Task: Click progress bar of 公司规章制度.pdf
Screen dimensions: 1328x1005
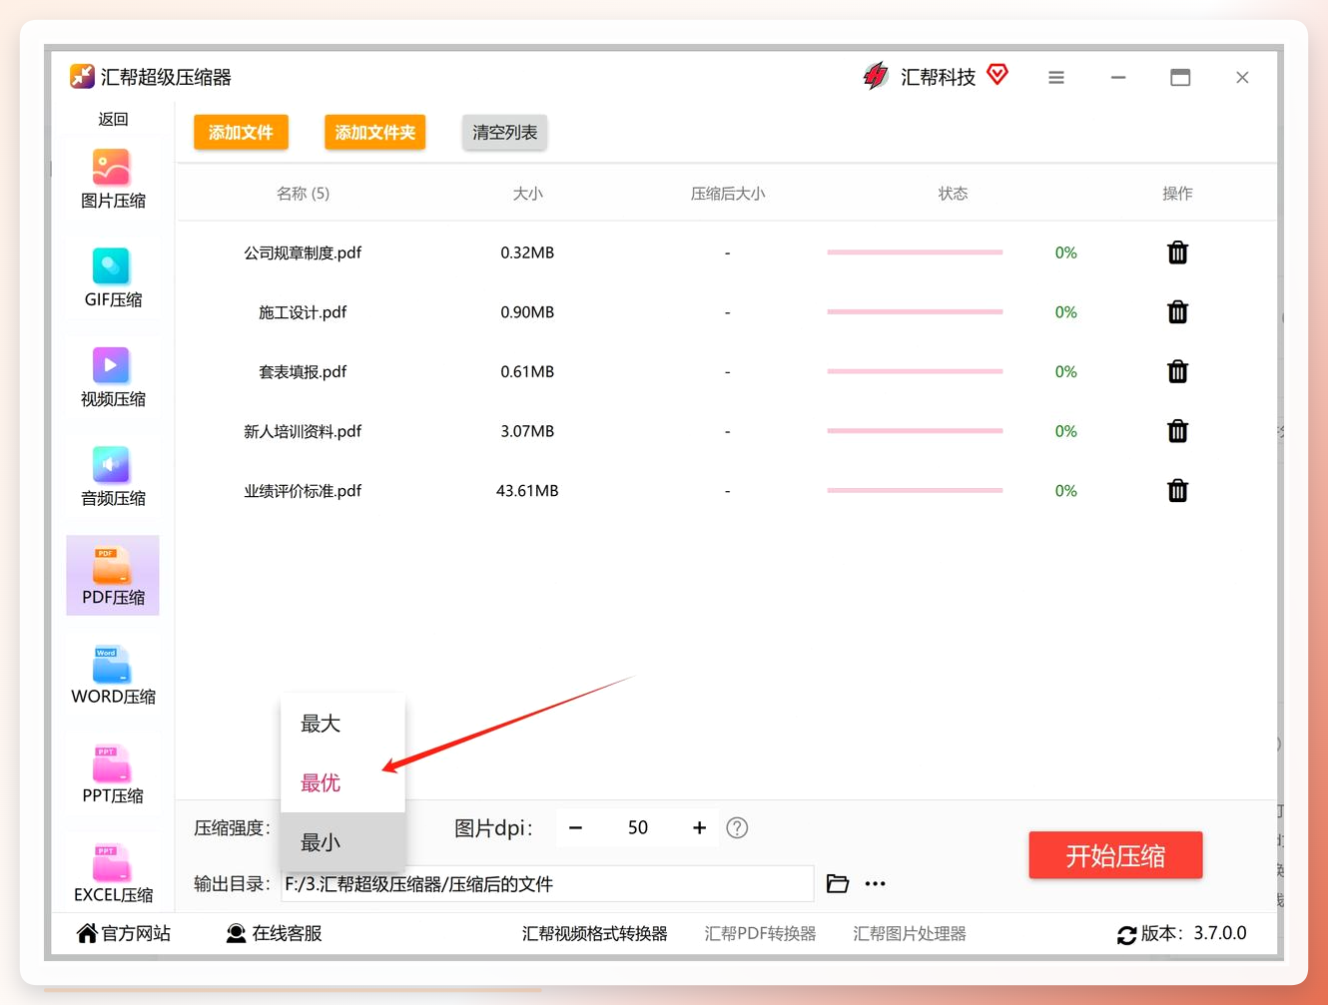Action: tap(915, 252)
